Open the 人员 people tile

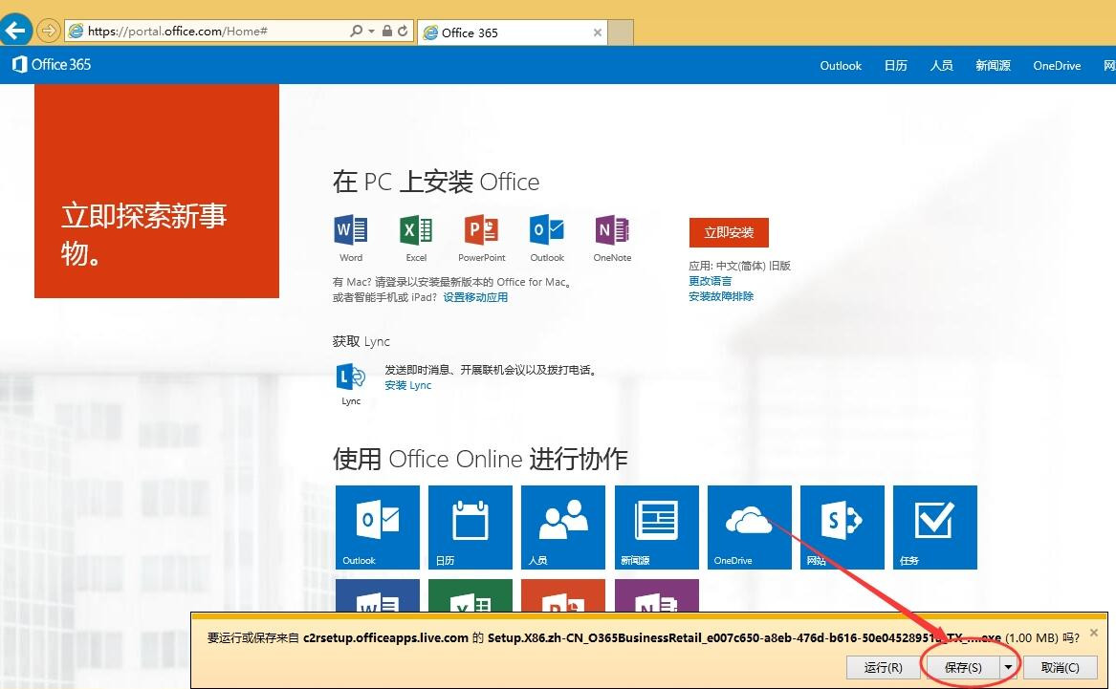[563, 527]
